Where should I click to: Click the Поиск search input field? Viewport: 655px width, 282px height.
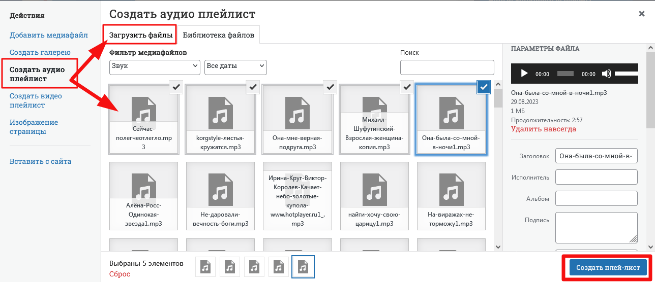coord(447,67)
